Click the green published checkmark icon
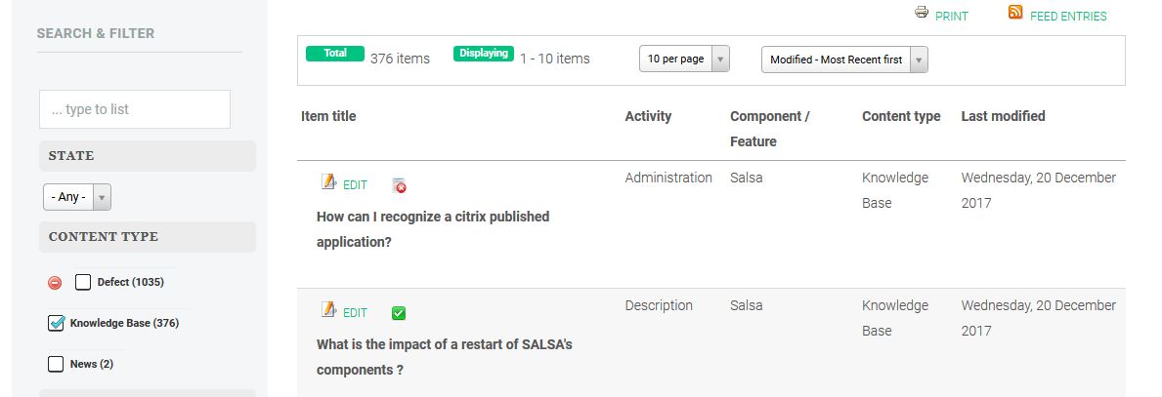This screenshot has height=397, width=1162. point(399,313)
